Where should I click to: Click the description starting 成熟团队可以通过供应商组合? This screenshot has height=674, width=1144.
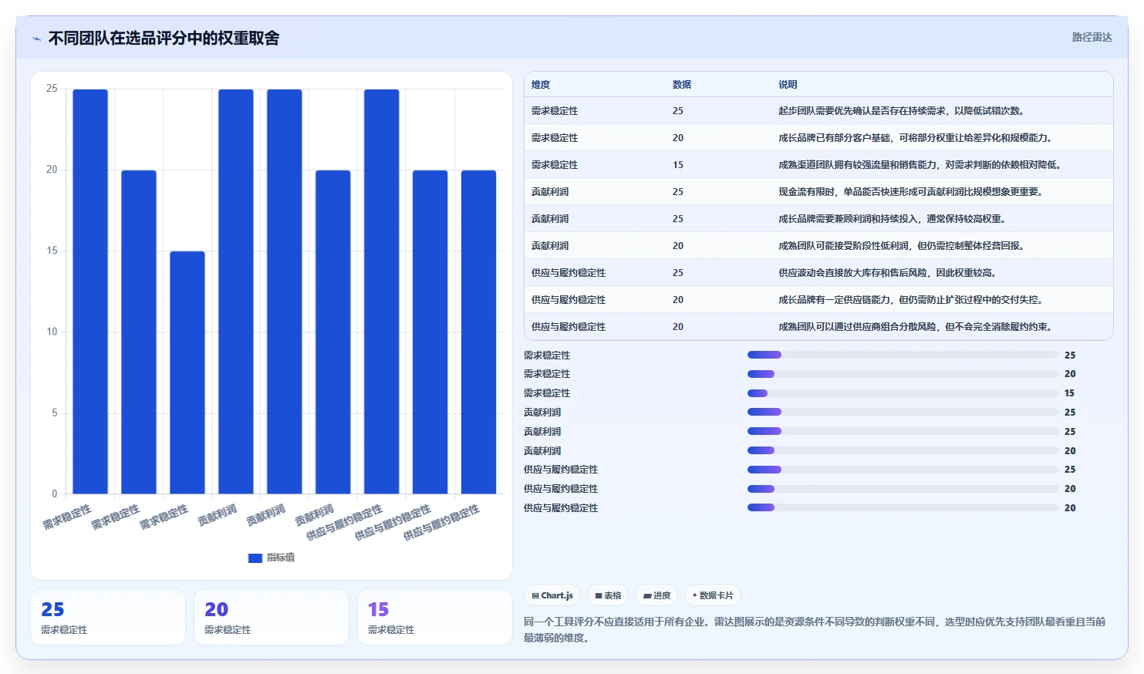(x=916, y=327)
